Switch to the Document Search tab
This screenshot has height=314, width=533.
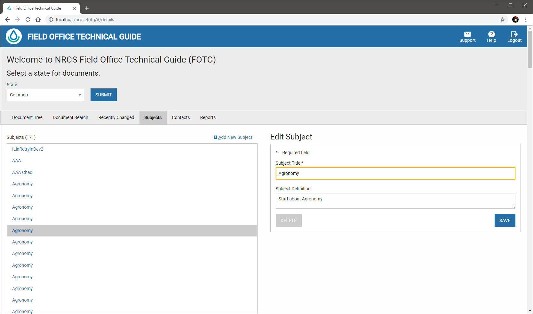70,117
